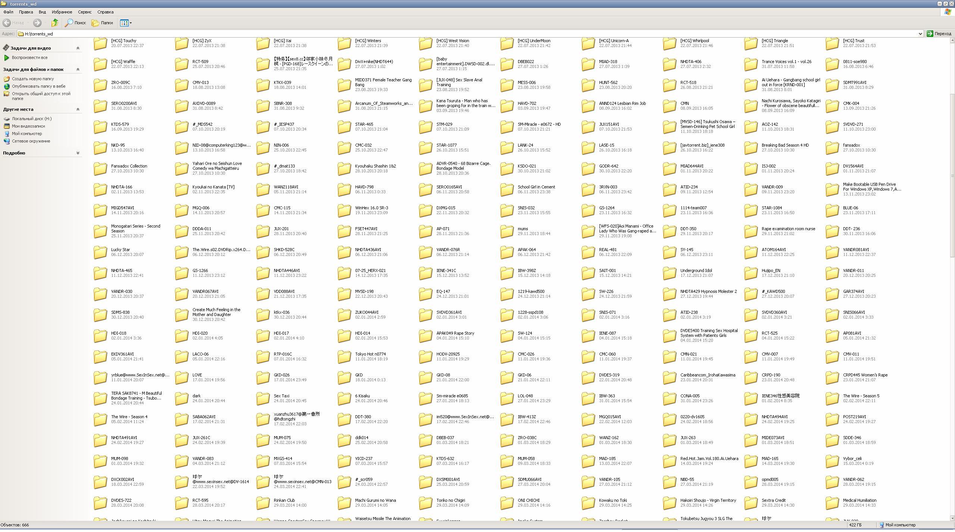Click the Views icon in toolbar
Viewport: 955px width, 532px height.
(x=124, y=23)
